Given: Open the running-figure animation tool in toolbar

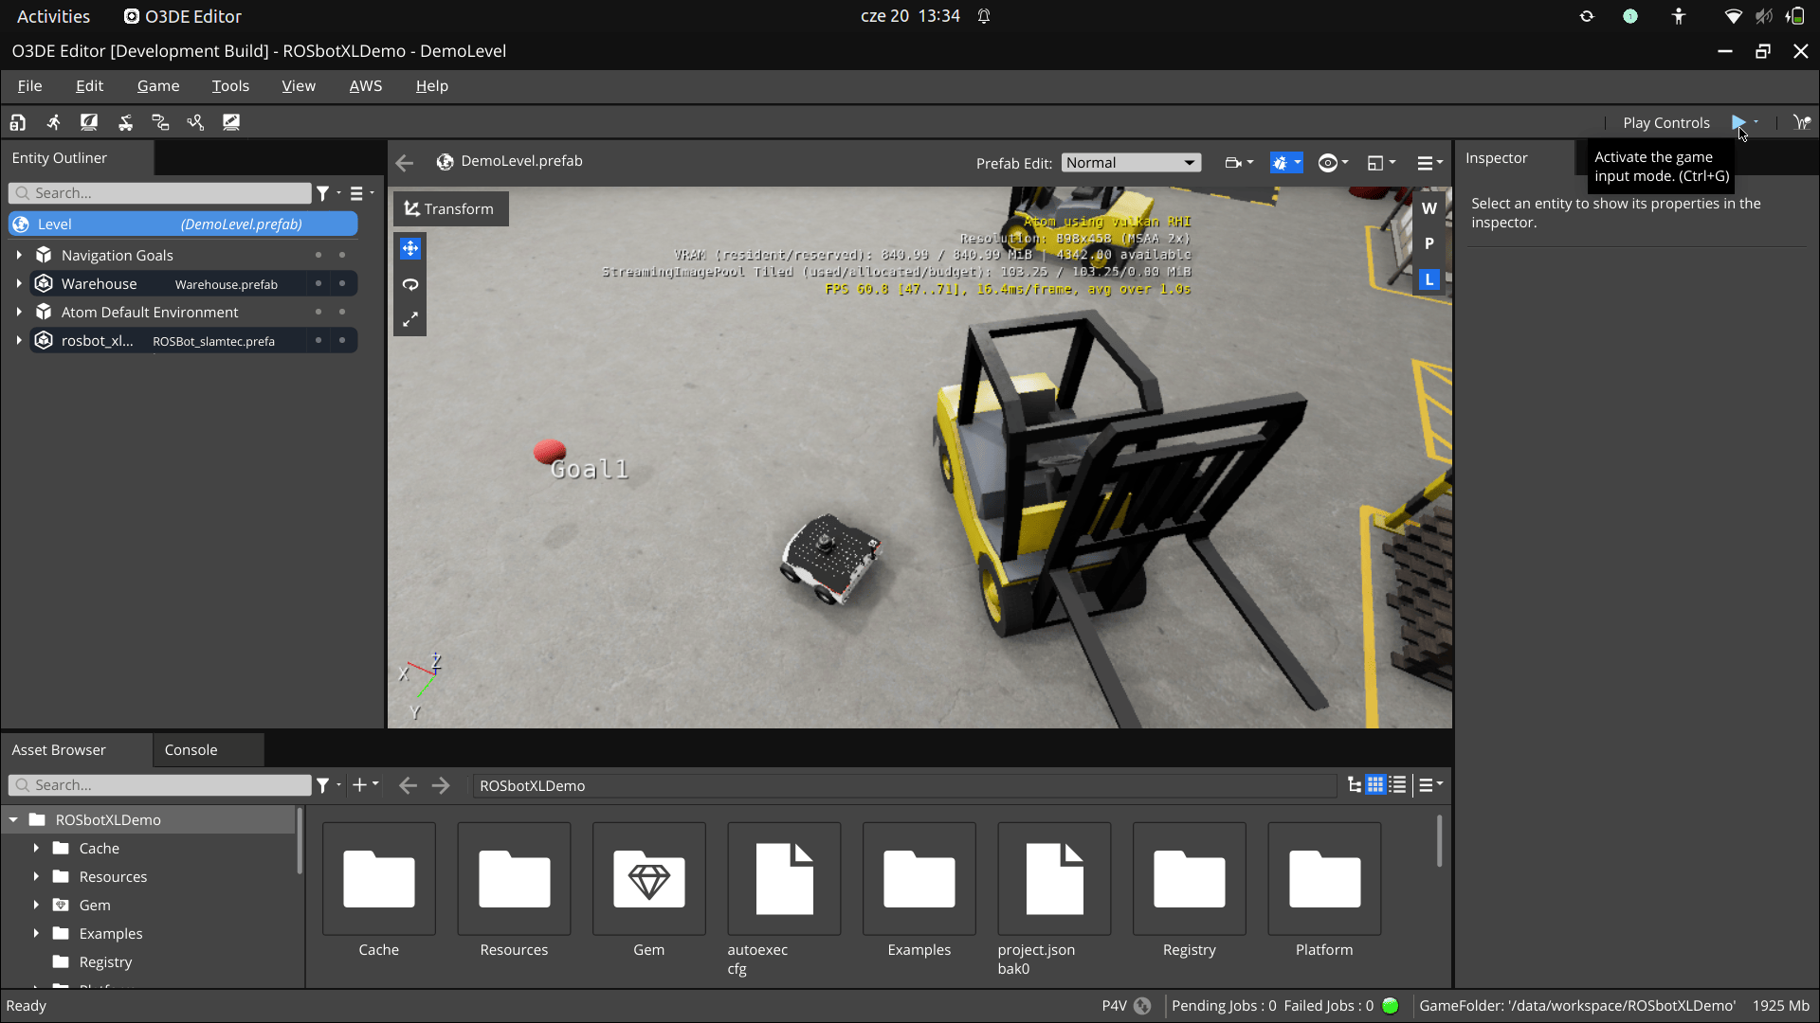Looking at the screenshot, I should point(53,122).
